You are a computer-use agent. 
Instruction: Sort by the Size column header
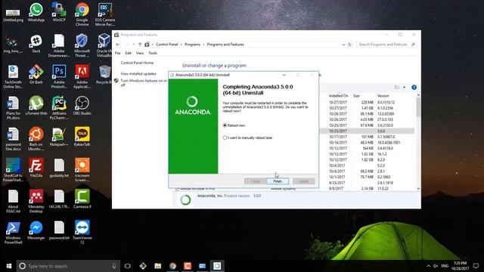(356, 96)
